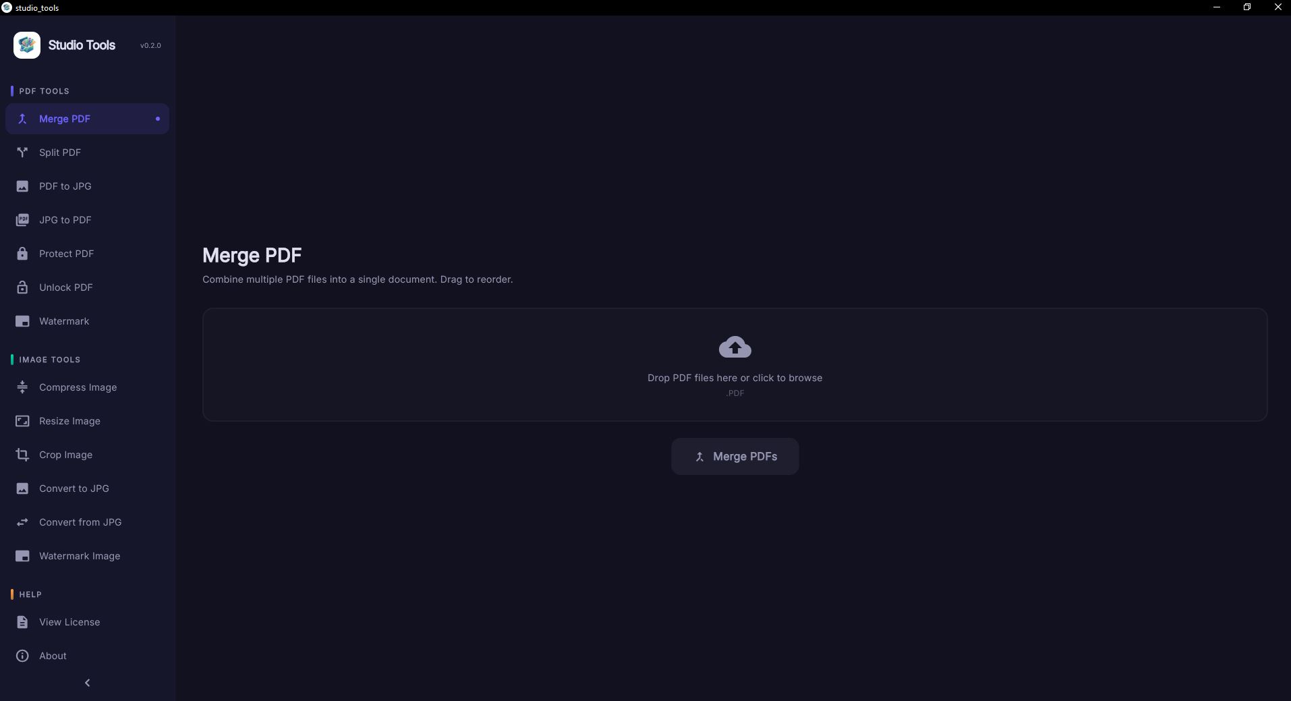Image resolution: width=1291 pixels, height=701 pixels.
Task: Click the Protect PDF lock icon
Action: coord(22,254)
